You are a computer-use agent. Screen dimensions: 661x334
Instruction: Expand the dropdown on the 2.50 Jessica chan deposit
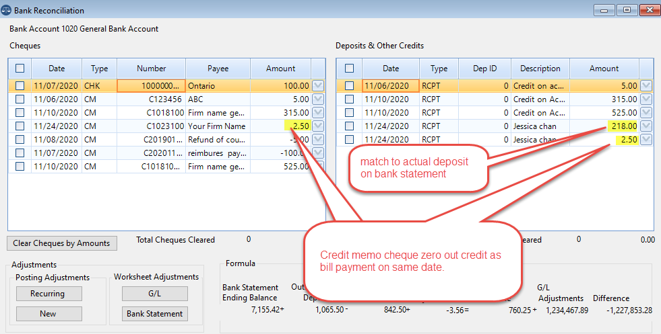tap(646, 140)
